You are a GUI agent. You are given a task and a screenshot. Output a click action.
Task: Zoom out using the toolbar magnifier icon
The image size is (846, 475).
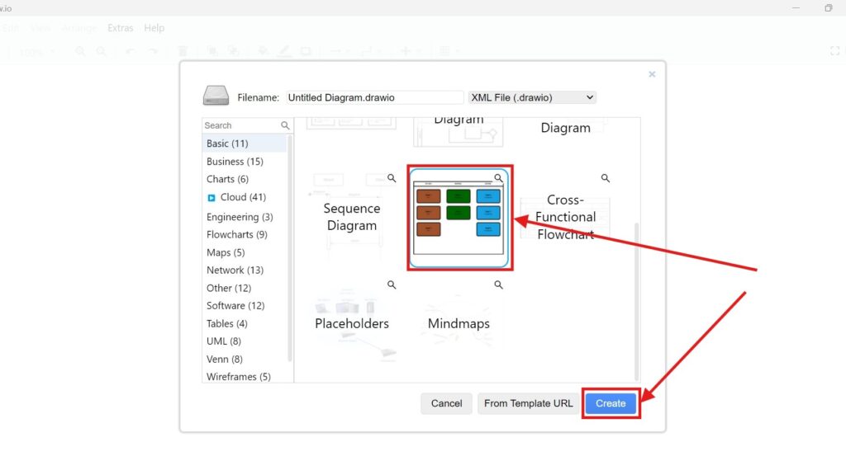[x=99, y=50]
